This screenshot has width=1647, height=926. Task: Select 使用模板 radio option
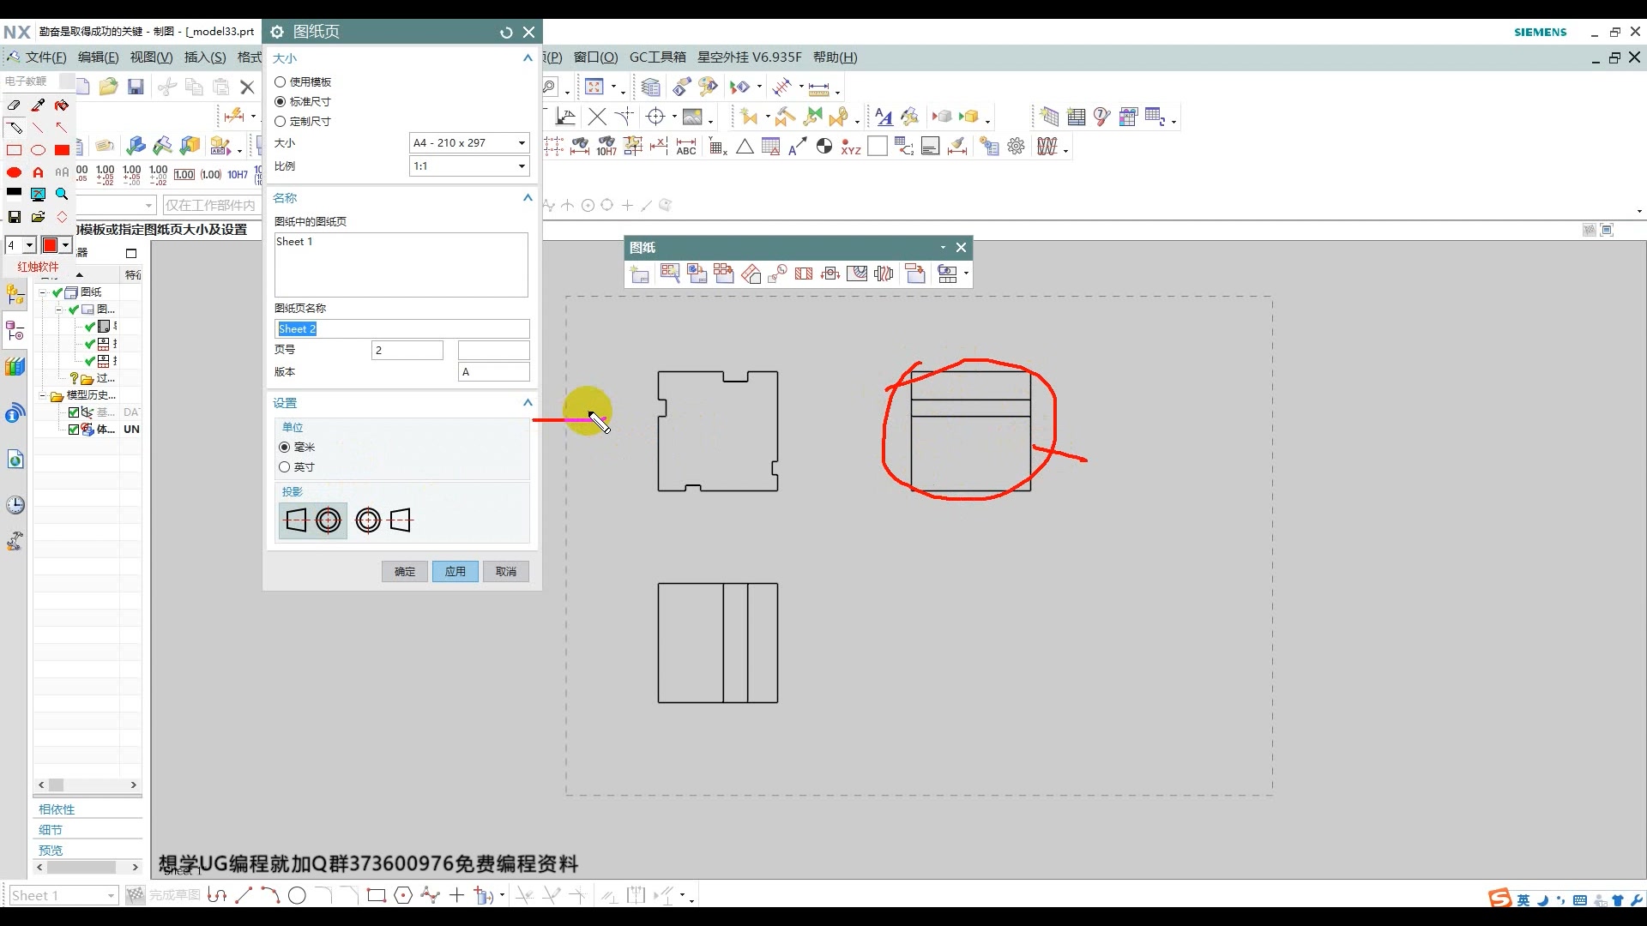281,82
